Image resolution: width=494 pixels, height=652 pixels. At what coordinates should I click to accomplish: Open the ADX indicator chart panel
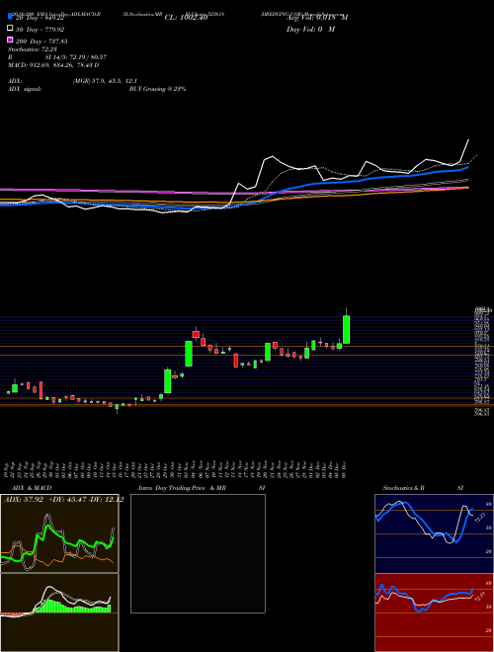pos(59,533)
